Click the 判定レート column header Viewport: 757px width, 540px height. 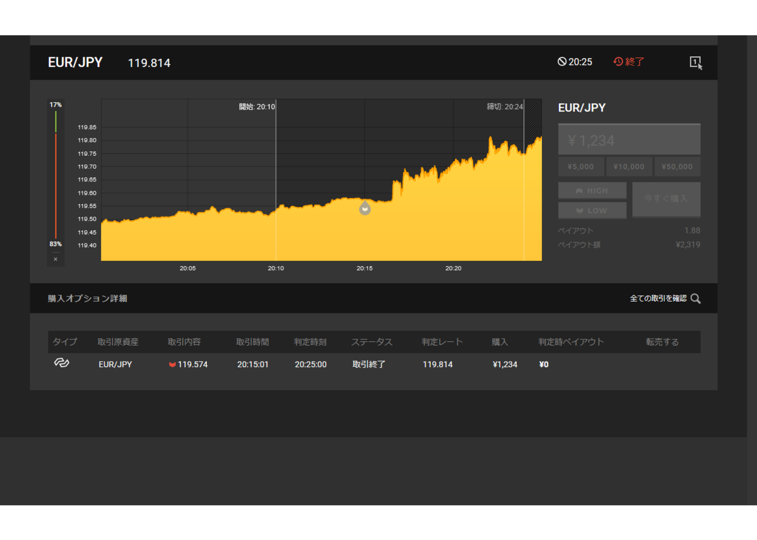(x=442, y=342)
